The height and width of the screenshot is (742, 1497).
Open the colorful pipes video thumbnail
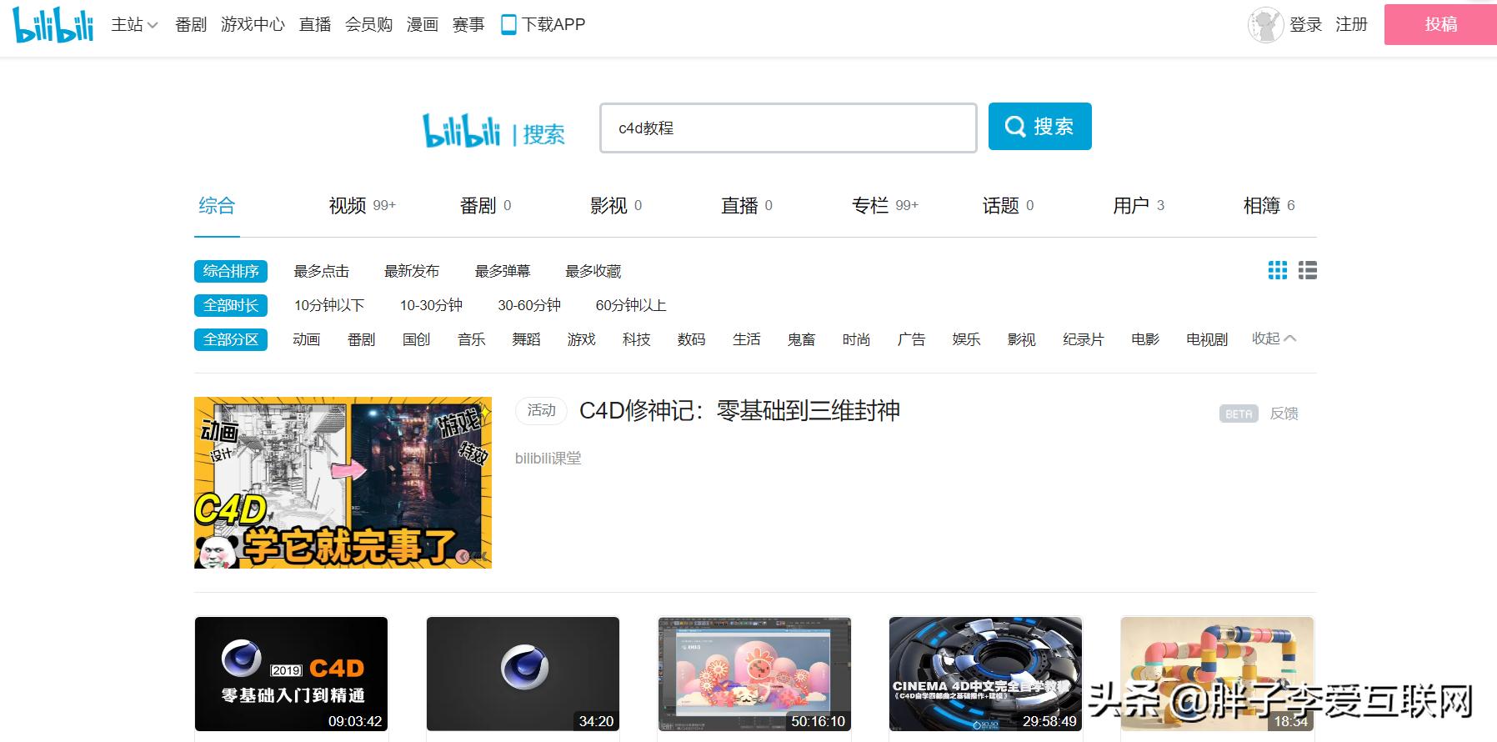[x=1218, y=674]
